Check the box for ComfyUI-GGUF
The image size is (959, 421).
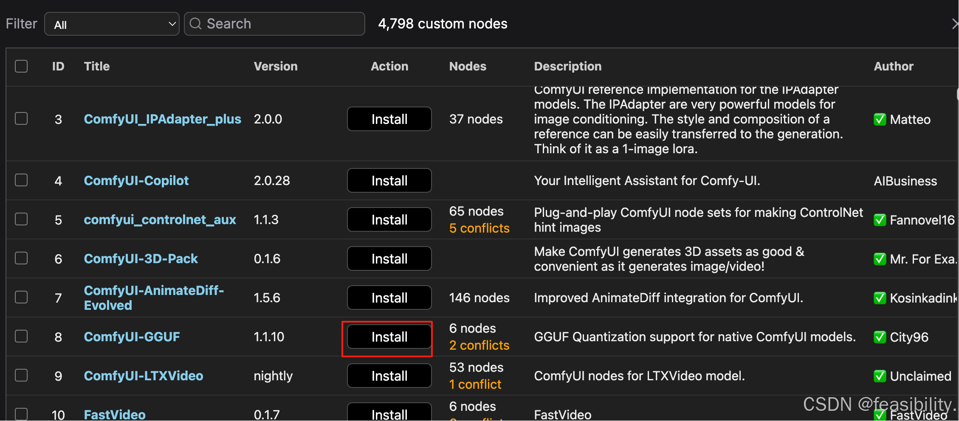pyautogui.click(x=21, y=336)
